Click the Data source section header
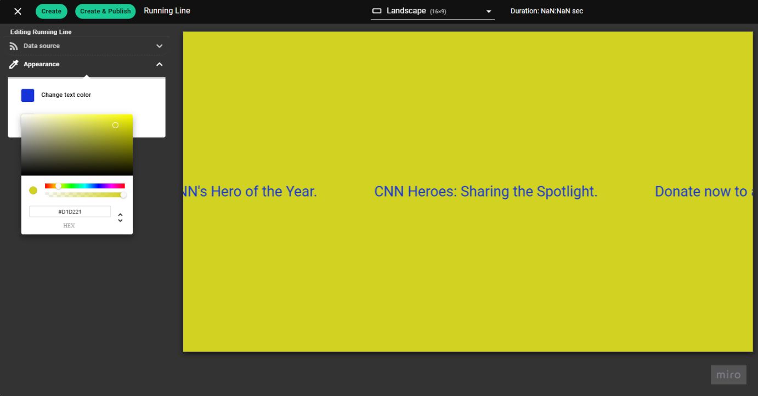The height and width of the screenshot is (396, 758). tap(87, 46)
